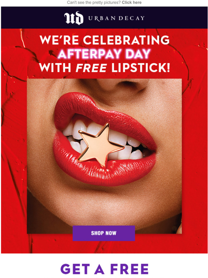The height and width of the screenshot is (278, 208).
Task: Click the italic FREE word in headline
Action: (x=91, y=68)
